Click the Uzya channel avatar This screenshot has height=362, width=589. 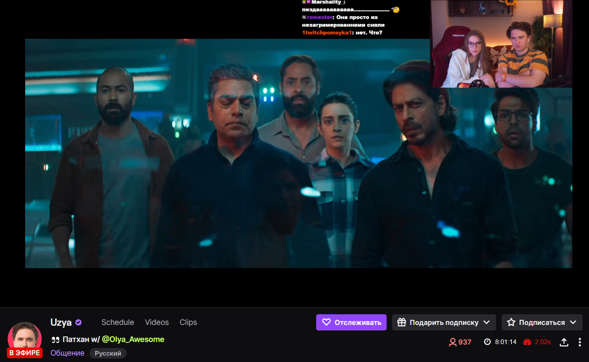(25, 339)
